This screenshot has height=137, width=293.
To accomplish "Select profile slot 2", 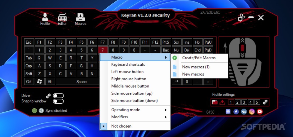I will (237, 102).
